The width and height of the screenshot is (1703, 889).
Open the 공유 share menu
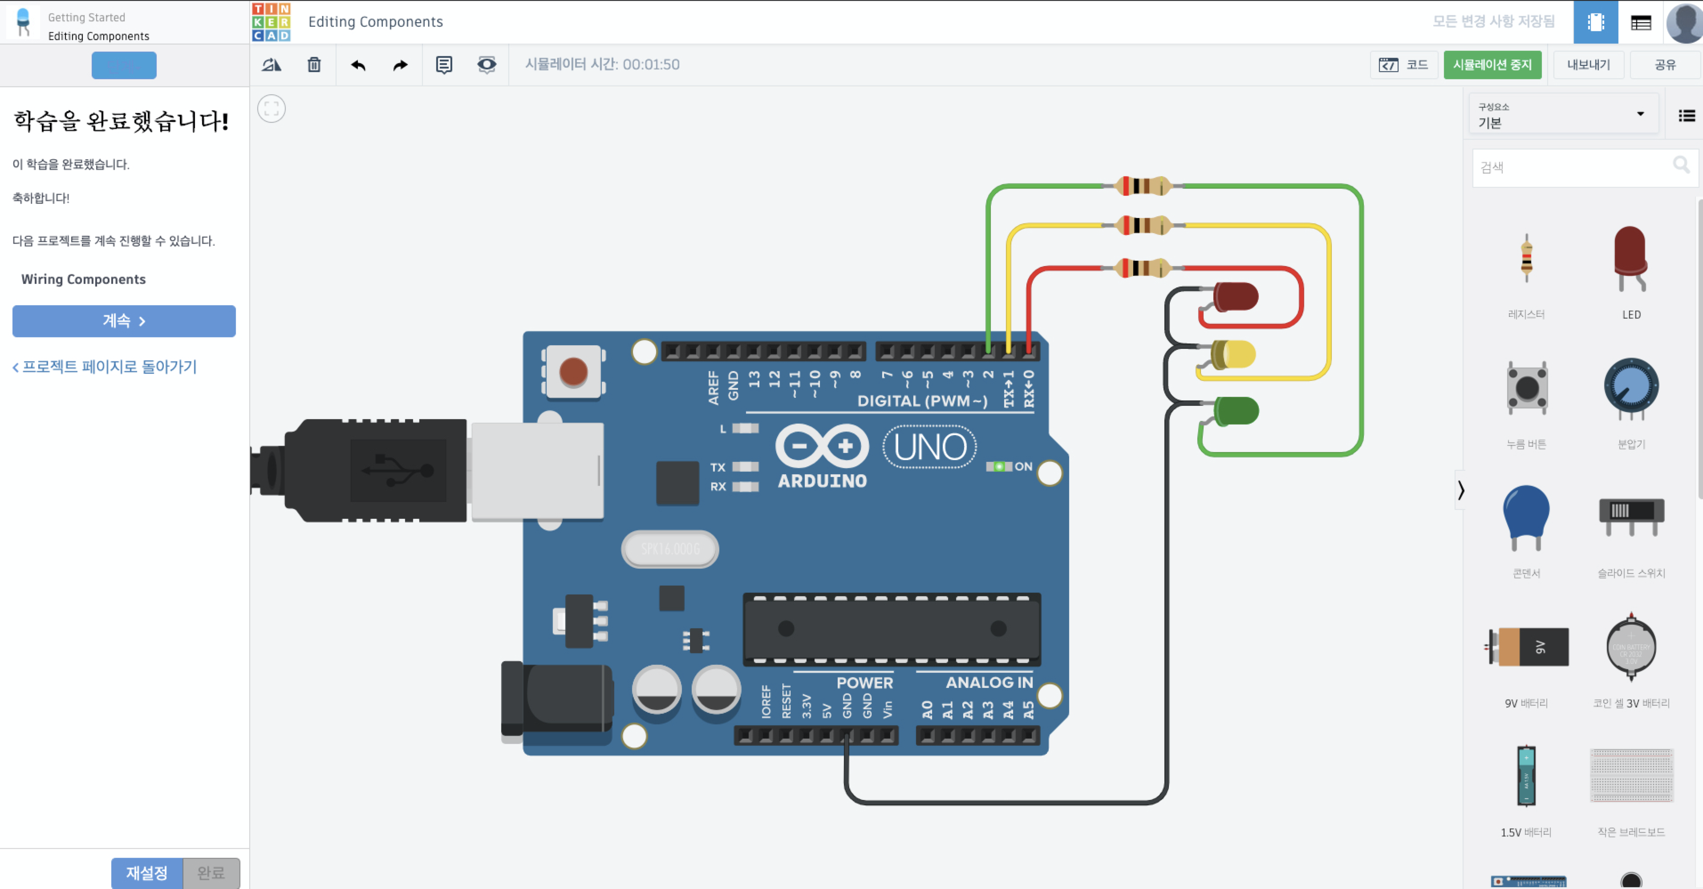coord(1665,65)
